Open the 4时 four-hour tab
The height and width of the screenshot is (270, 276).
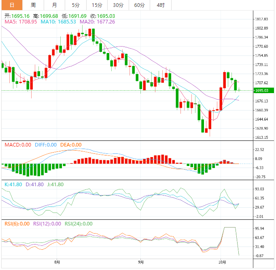point(160,5)
